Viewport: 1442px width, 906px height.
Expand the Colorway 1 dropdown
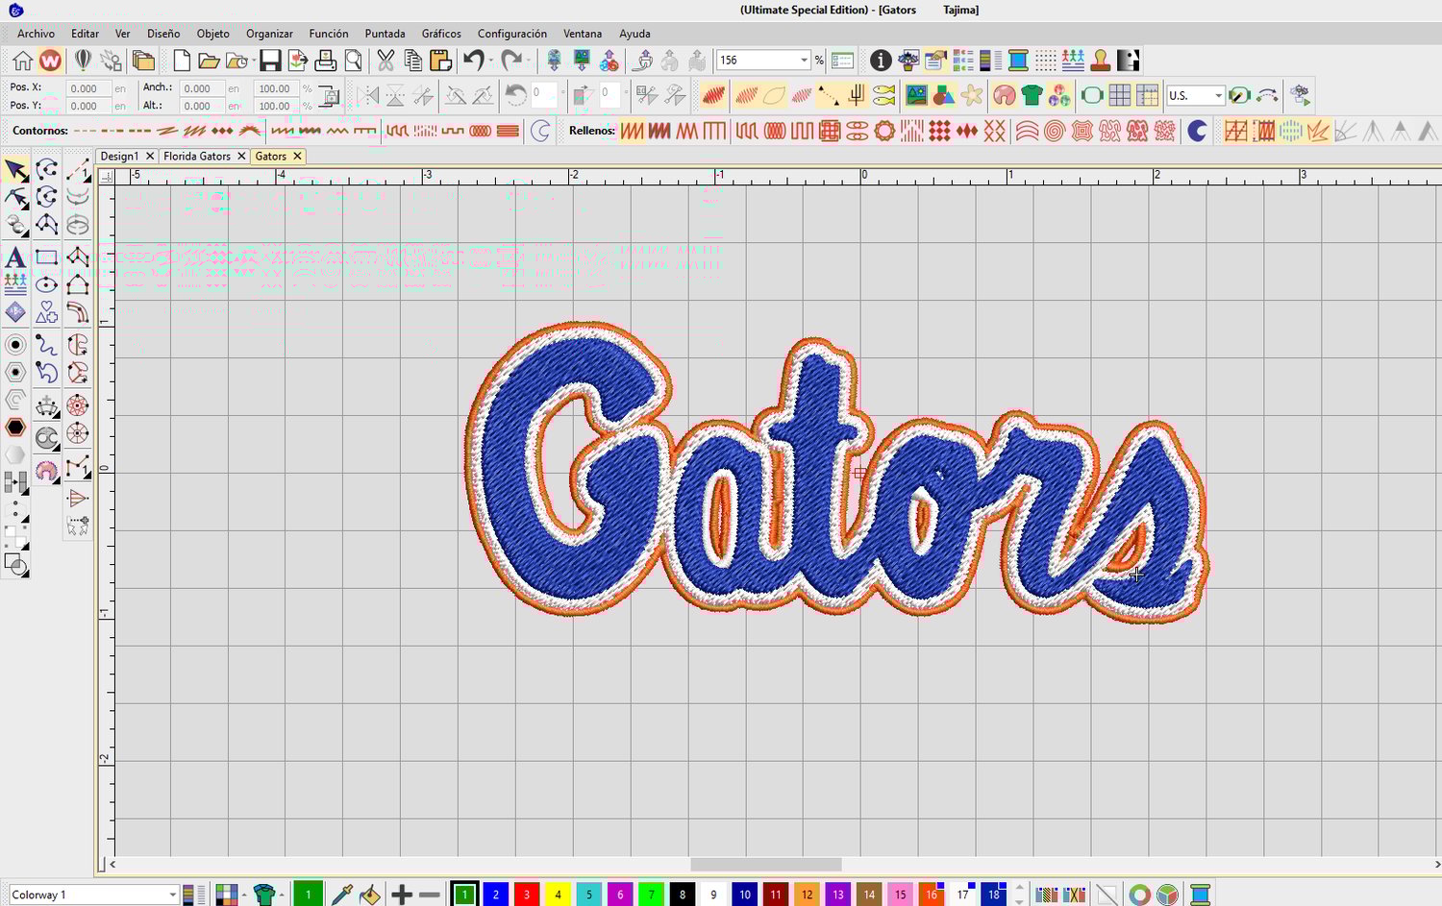172,894
